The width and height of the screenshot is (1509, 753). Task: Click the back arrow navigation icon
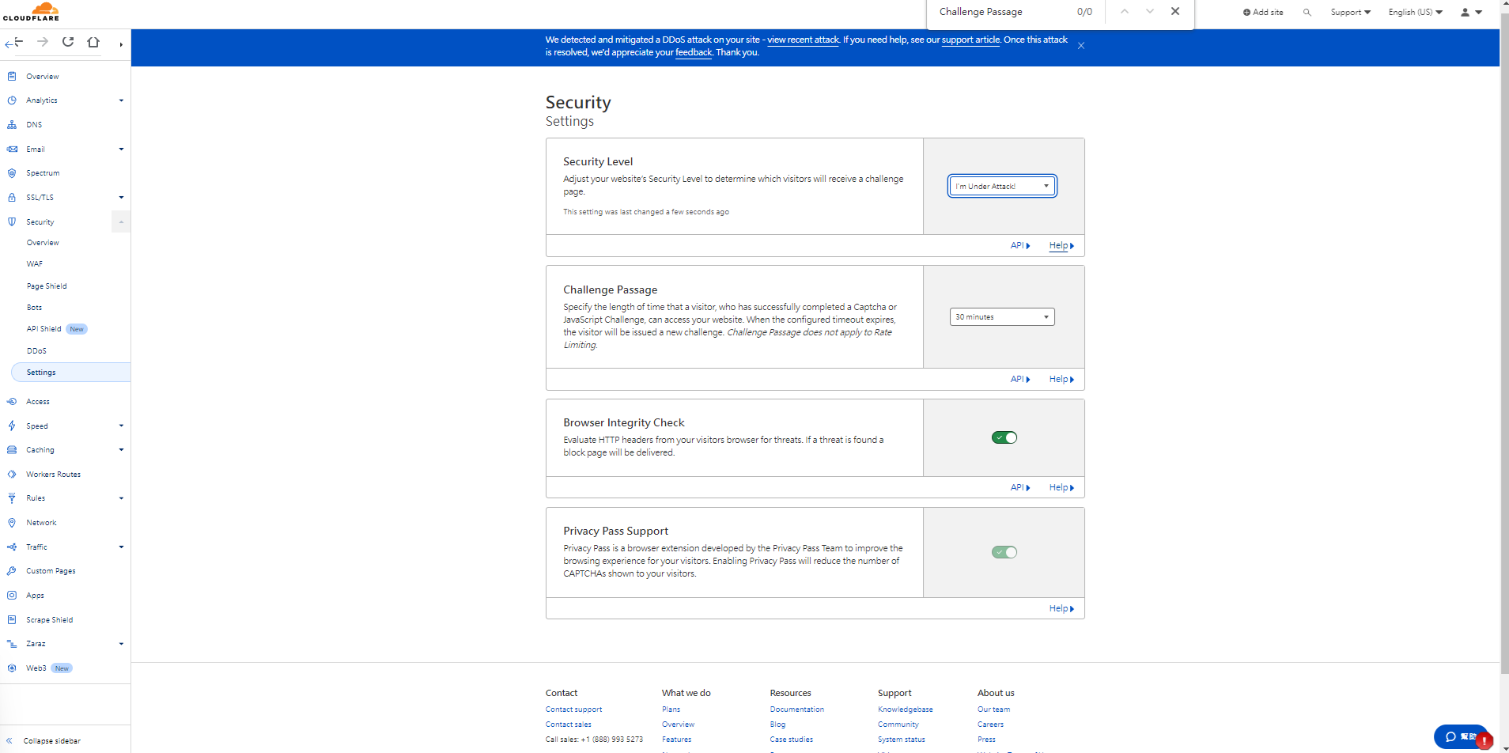click(x=14, y=42)
